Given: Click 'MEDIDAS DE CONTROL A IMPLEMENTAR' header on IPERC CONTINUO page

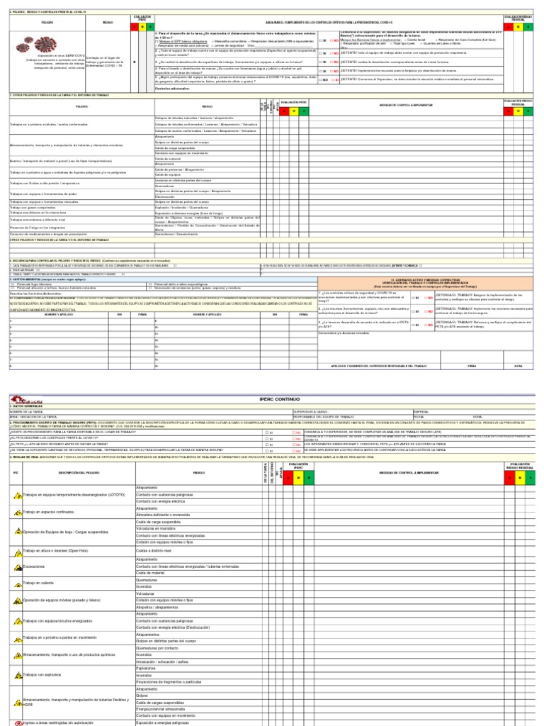Looking at the screenshot, I should pyautogui.click(x=409, y=473).
